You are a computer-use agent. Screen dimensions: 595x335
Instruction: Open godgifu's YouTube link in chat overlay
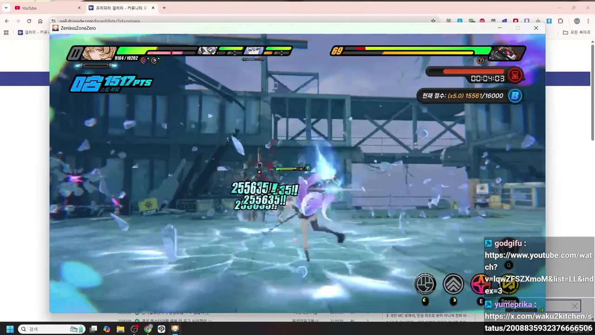[539, 273]
